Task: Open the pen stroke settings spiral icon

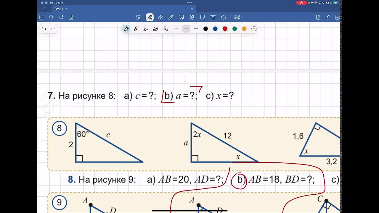Action: pyautogui.click(x=155, y=29)
